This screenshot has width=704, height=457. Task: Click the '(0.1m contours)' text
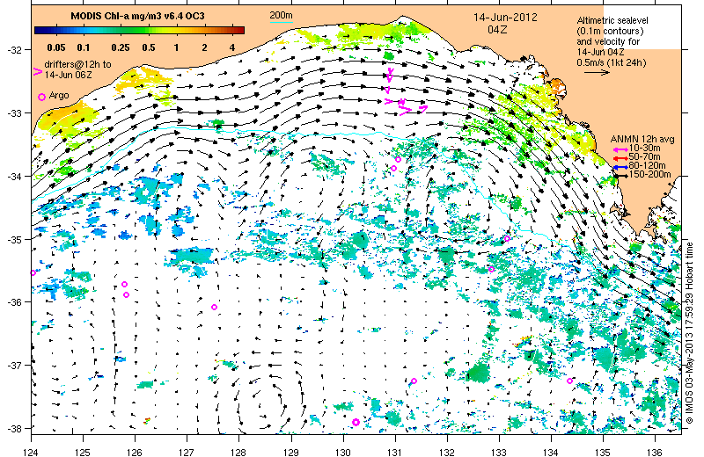610,31
